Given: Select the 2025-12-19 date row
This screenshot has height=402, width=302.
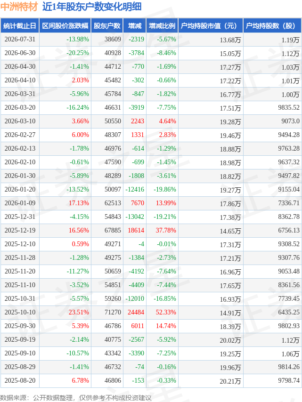Looking at the screenshot, I should click(x=151, y=231).
